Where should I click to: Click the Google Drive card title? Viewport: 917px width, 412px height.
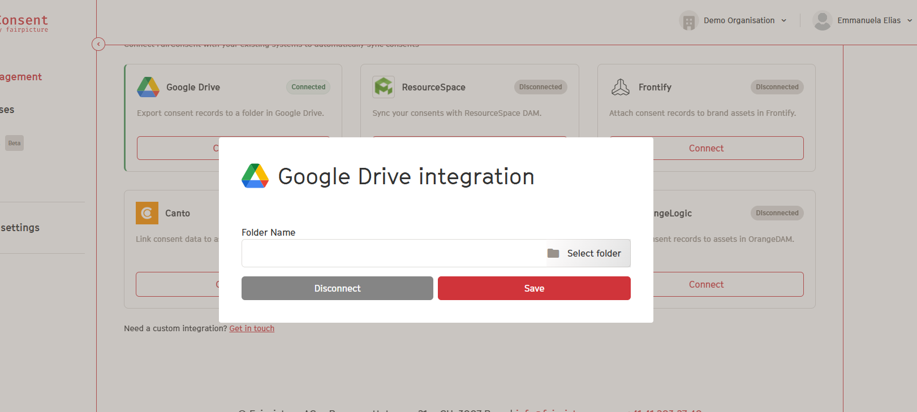point(193,87)
